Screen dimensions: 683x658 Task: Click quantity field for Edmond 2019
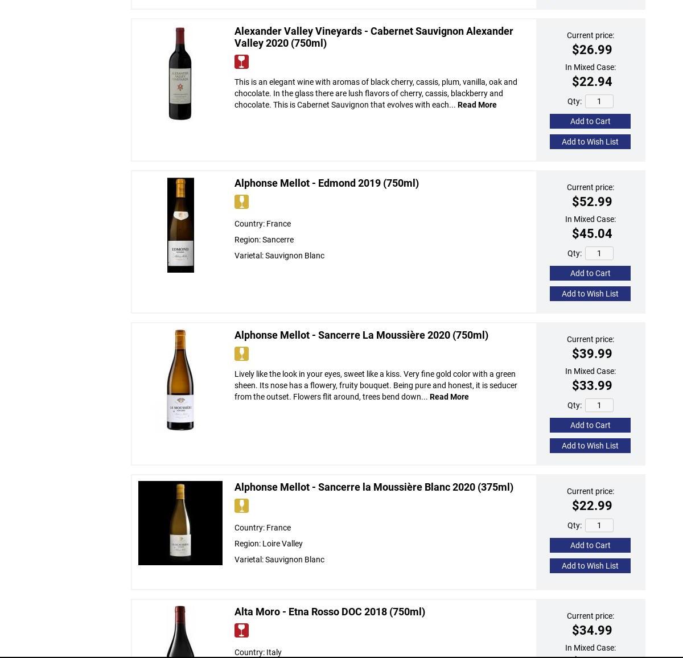click(599, 253)
